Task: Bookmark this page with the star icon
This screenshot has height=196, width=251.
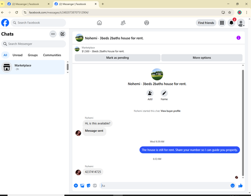Action: point(229,13)
